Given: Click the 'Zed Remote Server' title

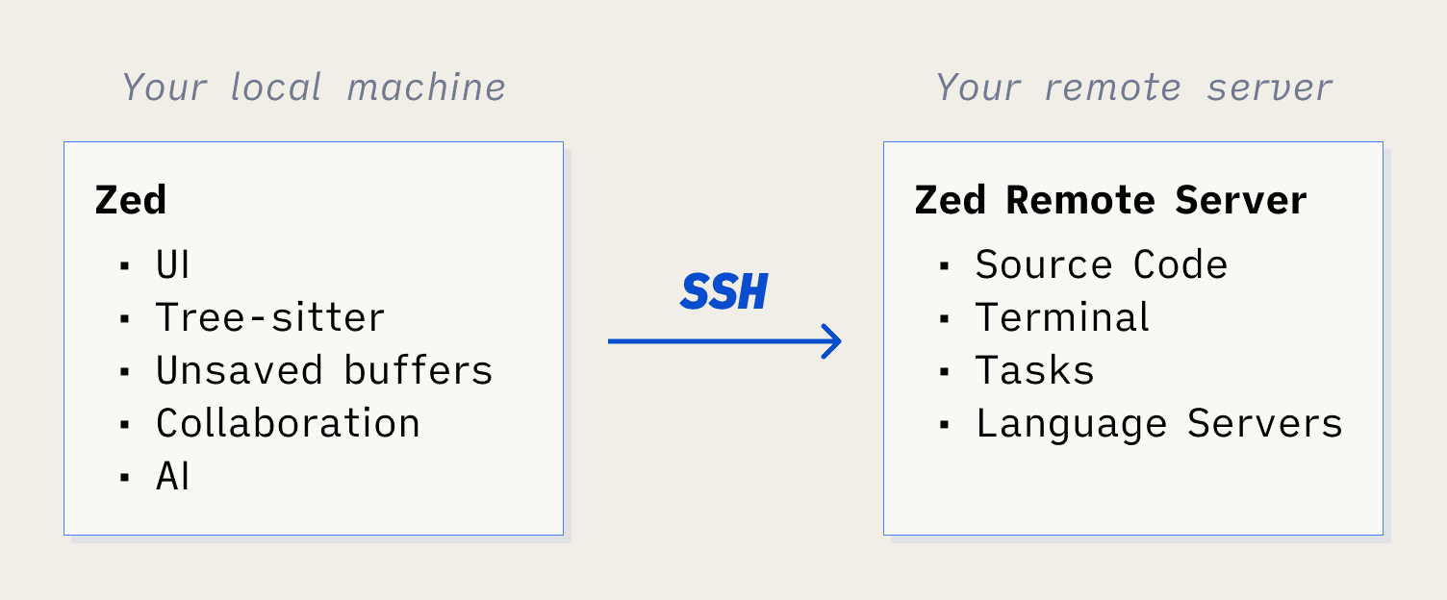Looking at the screenshot, I should pos(1110,200).
